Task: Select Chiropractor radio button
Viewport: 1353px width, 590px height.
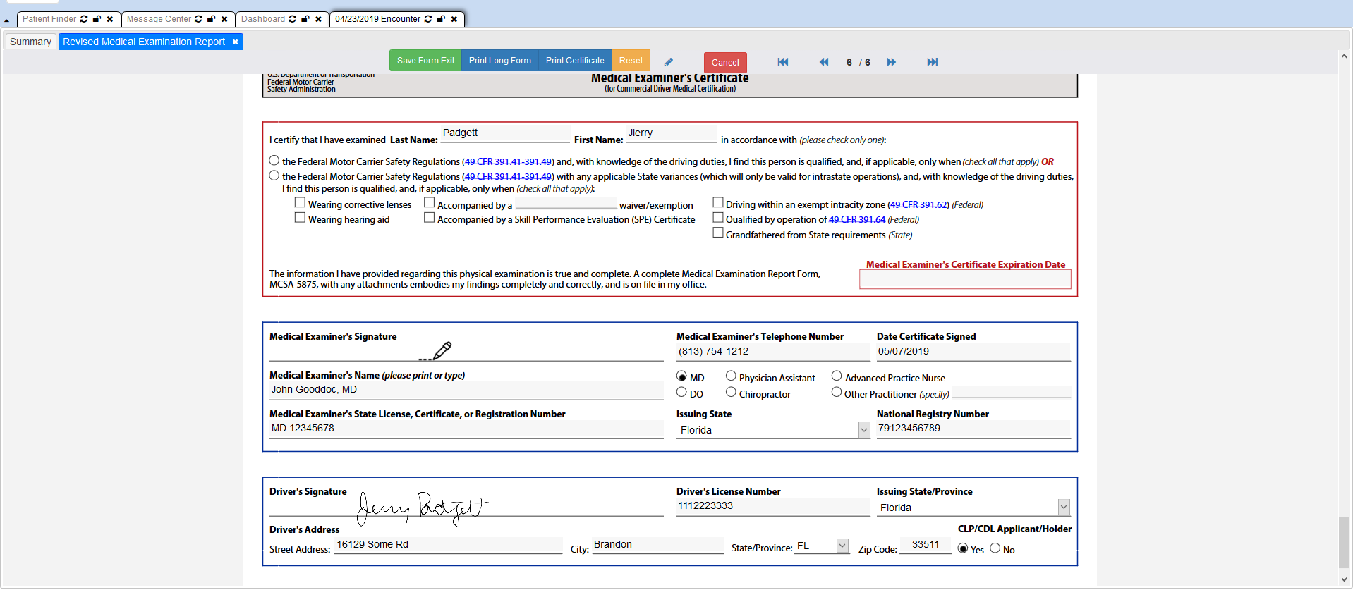Action: pos(731,392)
